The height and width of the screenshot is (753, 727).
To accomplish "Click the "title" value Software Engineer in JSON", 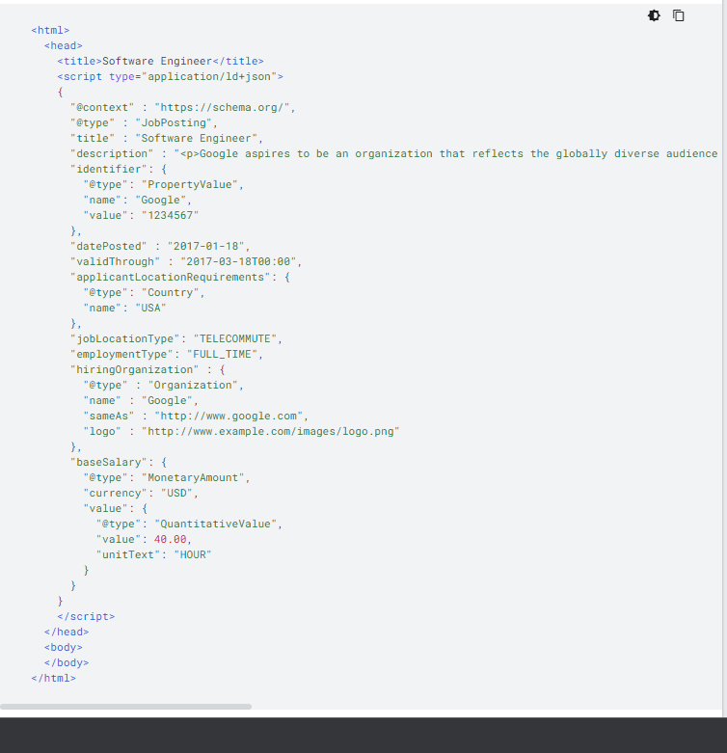I will pyautogui.click(x=197, y=138).
